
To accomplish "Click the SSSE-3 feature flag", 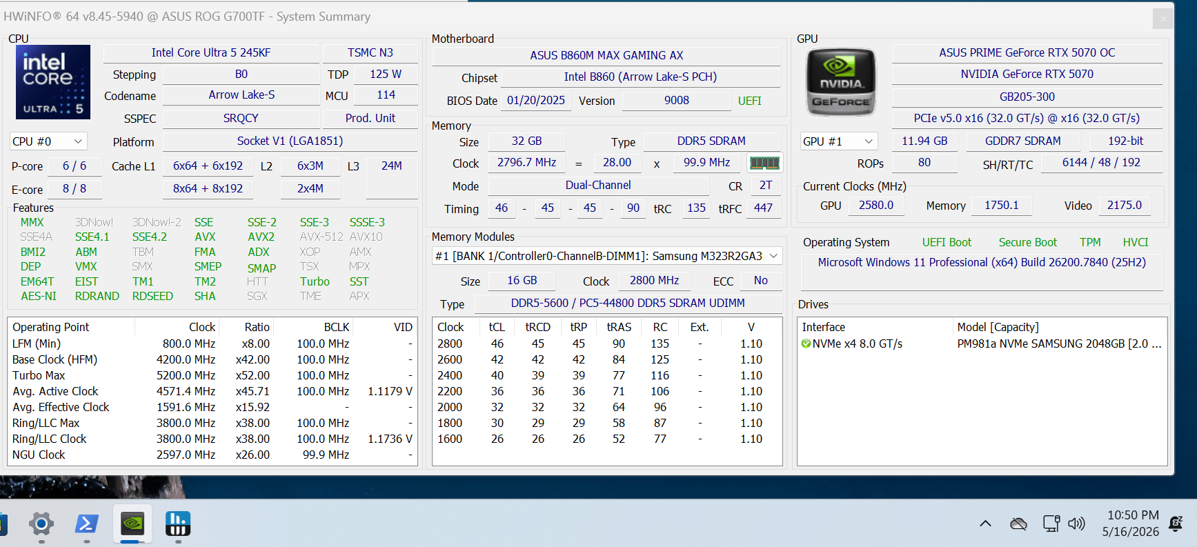I will (x=367, y=223).
